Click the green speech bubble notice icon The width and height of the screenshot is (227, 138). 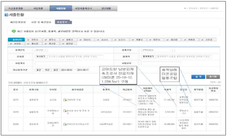[14, 31]
